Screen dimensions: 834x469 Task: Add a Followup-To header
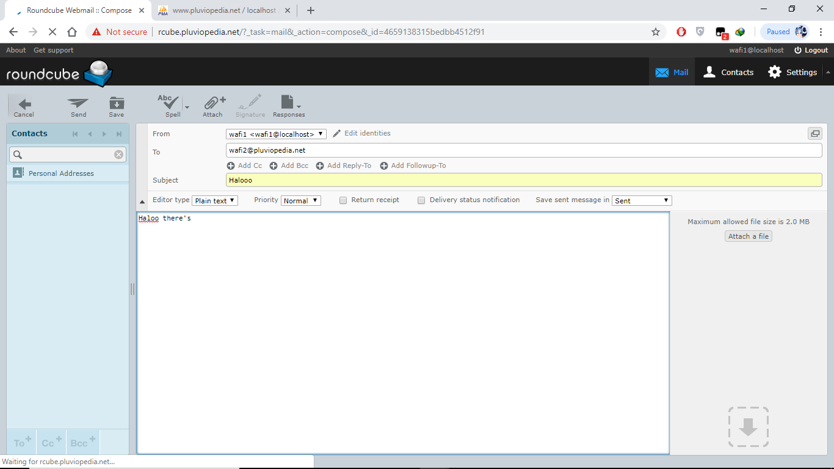coord(413,165)
